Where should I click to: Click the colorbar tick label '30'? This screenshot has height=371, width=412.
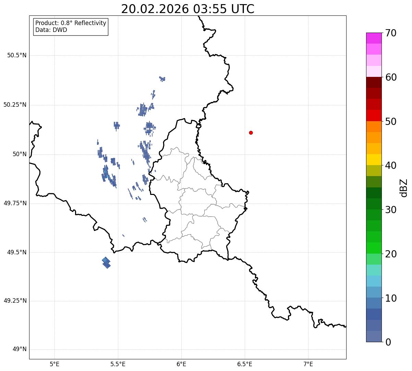[390, 210]
